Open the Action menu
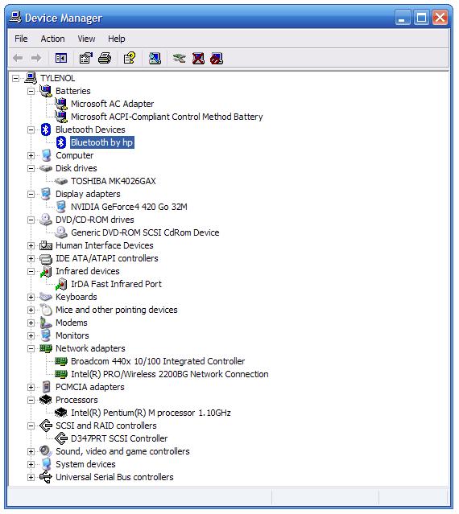The image size is (459, 514). coord(52,39)
